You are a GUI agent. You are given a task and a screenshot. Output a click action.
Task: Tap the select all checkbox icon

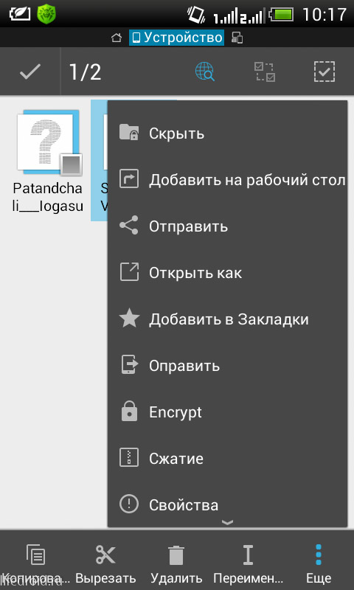(x=324, y=72)
